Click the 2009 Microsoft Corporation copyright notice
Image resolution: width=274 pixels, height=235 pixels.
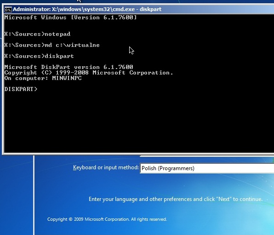107,219
